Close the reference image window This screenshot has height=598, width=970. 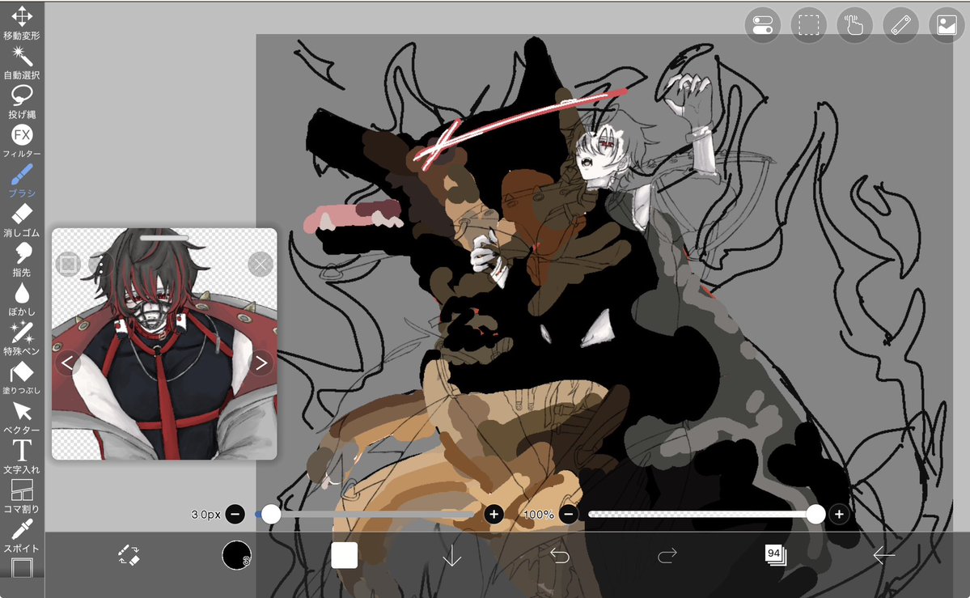coord(261,265)
